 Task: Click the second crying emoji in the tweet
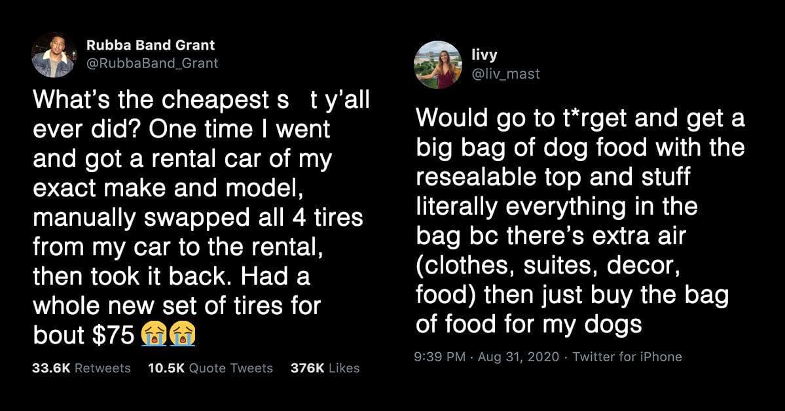click(183, 335)
